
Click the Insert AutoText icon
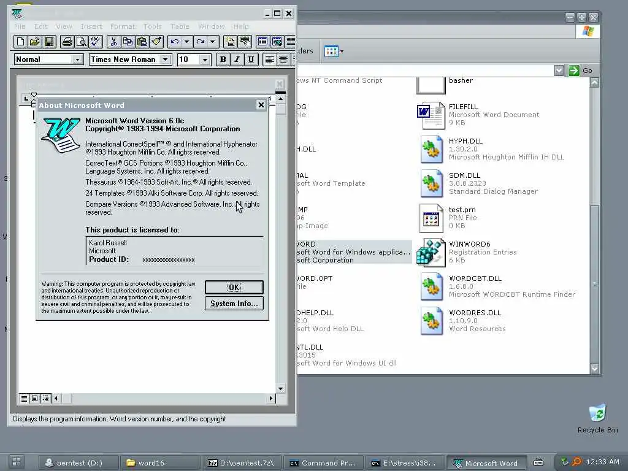[x=245, y=42]
